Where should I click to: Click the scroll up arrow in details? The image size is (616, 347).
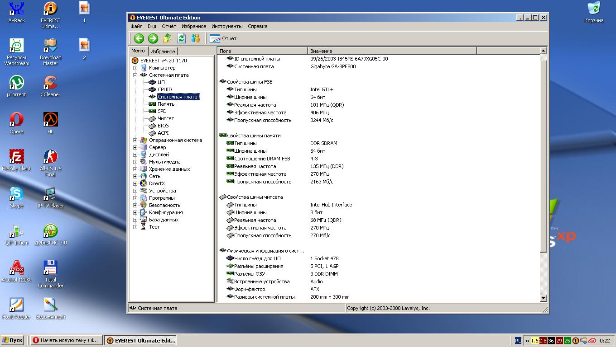click(544, 51)
